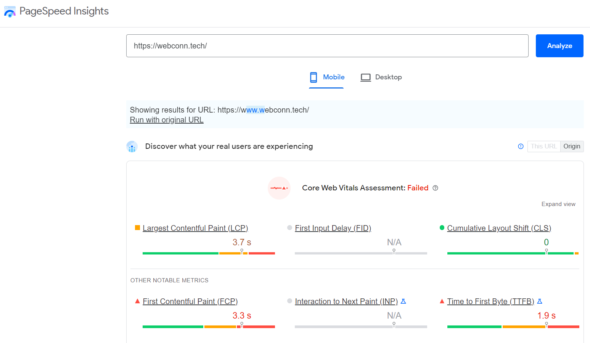
Task: Open First Input Delay (FID) link
Action: click(x=333, y=228)
